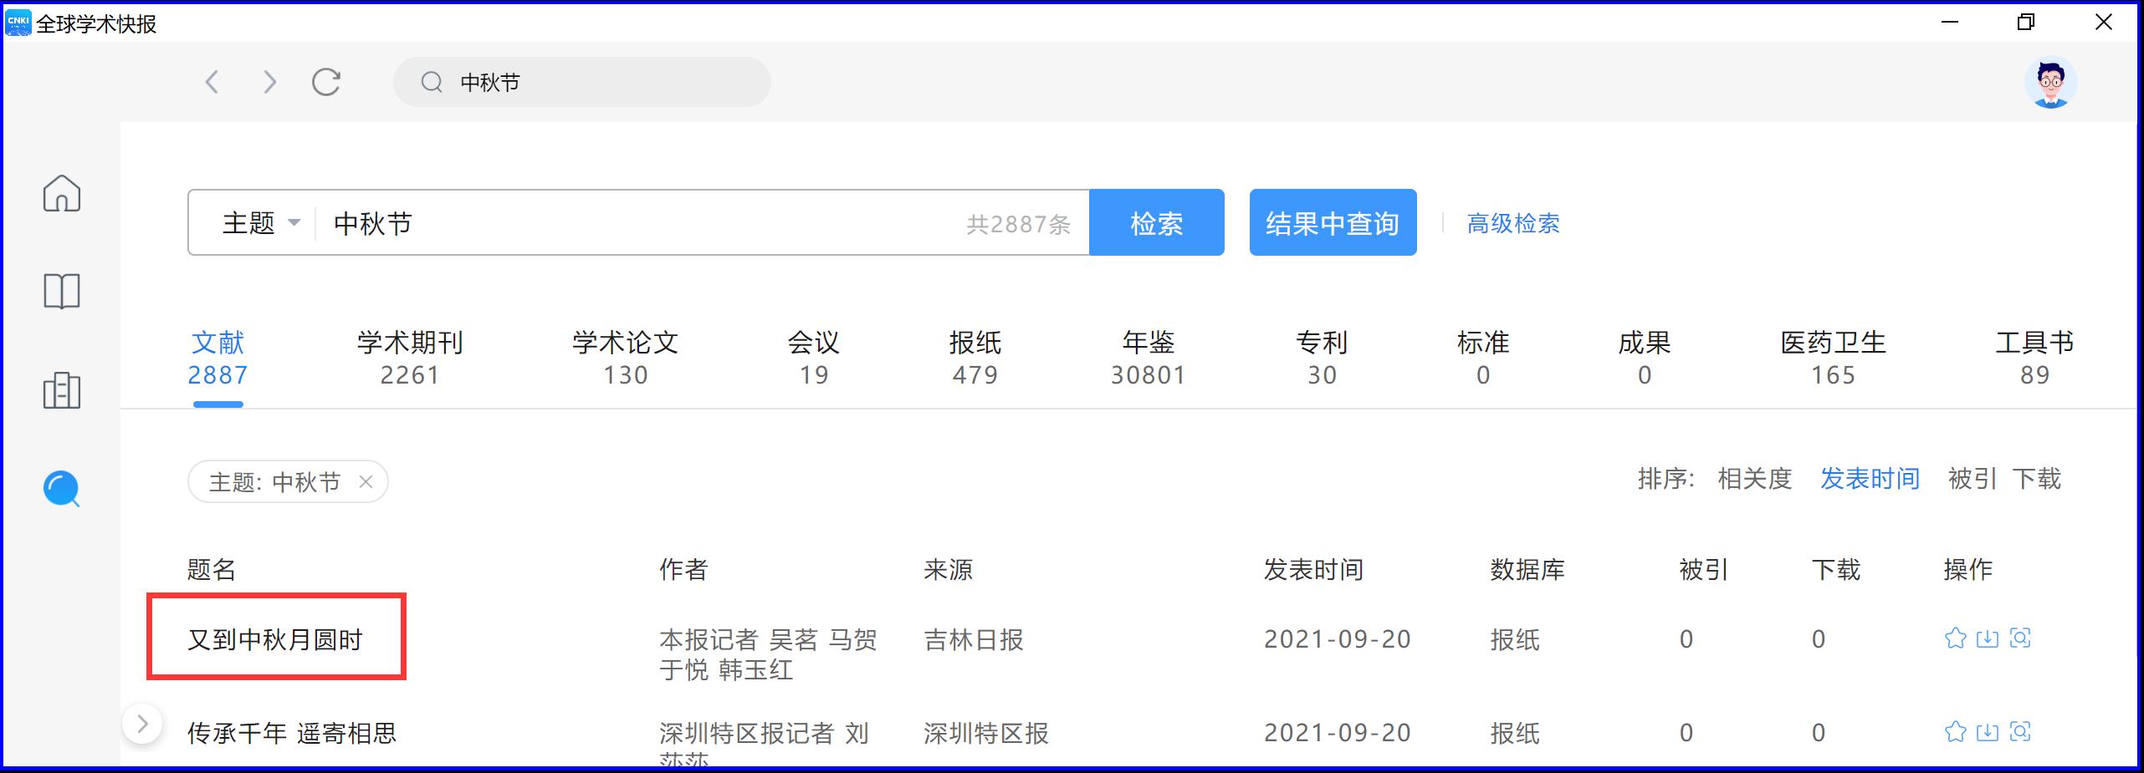Switch to the 学术期刊 tab
Viewport: 2144px width, 773px height.
click(x=410, y=358)
